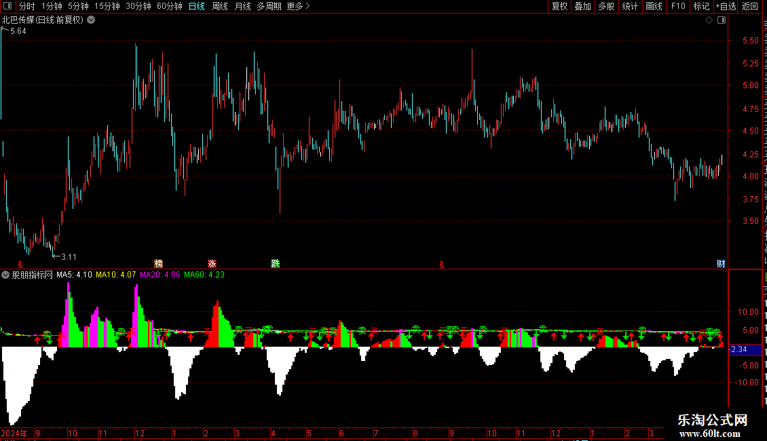Click the 股朋指标网 indicator name
The width and height of the screenshot is (767, 441).
tap(33, 275)
